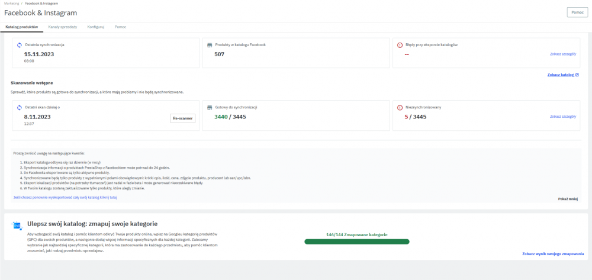The image size is (592, 280).
Task: Click the 507 products count value
Action: click(220, 54)
